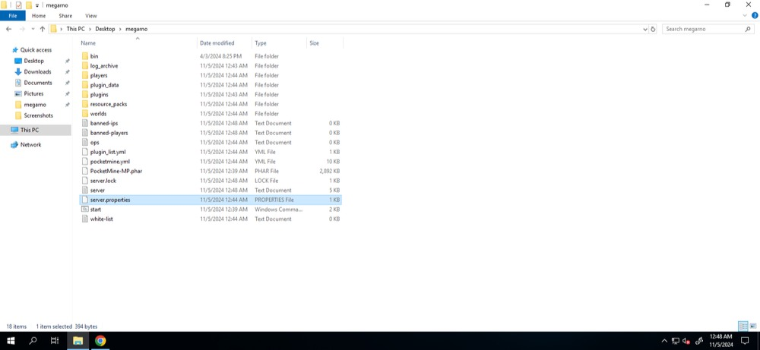Viewport: 760px width, 350px height.
Task: Open megarno in Quick access
Action: pyautogui.click(x=35, y=105)
